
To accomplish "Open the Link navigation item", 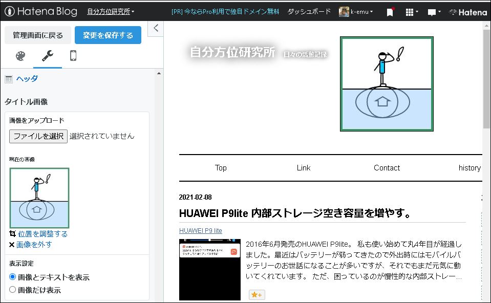I will click(304, 168).
